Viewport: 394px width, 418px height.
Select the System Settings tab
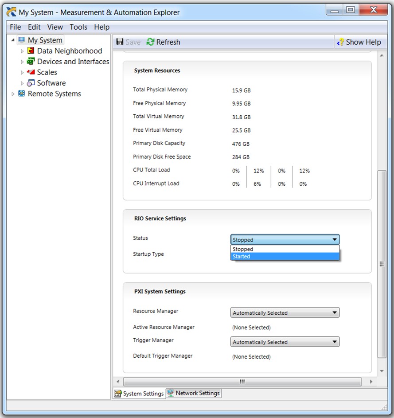coord(139,394)
